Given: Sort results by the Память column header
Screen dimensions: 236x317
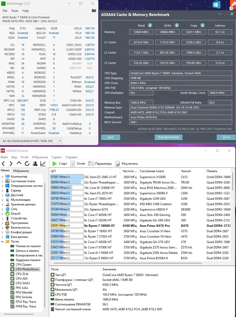Looking at the screenshot, I should click(218, 171).
